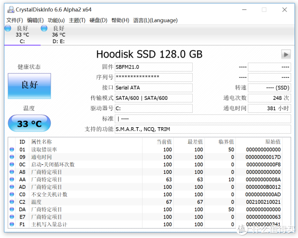Image resolution: width=298 pixels, height=238 pixels.
Task: Select the 读取错误率 attribute name
Action: [x=44, y=150]
